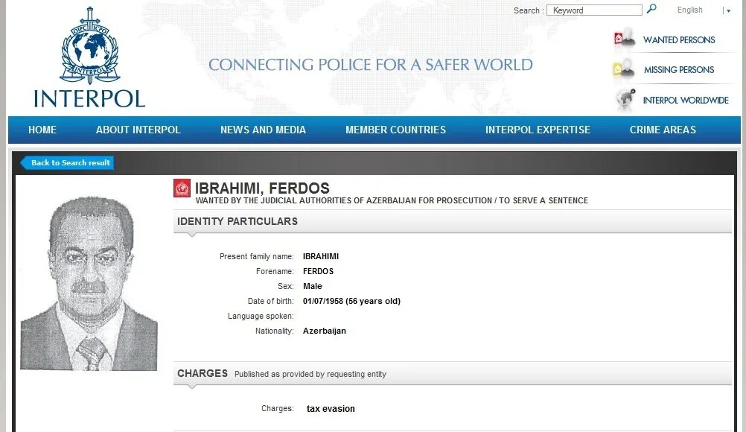Click the red notice icon beside IBRAHIMI, FERDOS
This screenshot has width=746, height=432.
182,188
